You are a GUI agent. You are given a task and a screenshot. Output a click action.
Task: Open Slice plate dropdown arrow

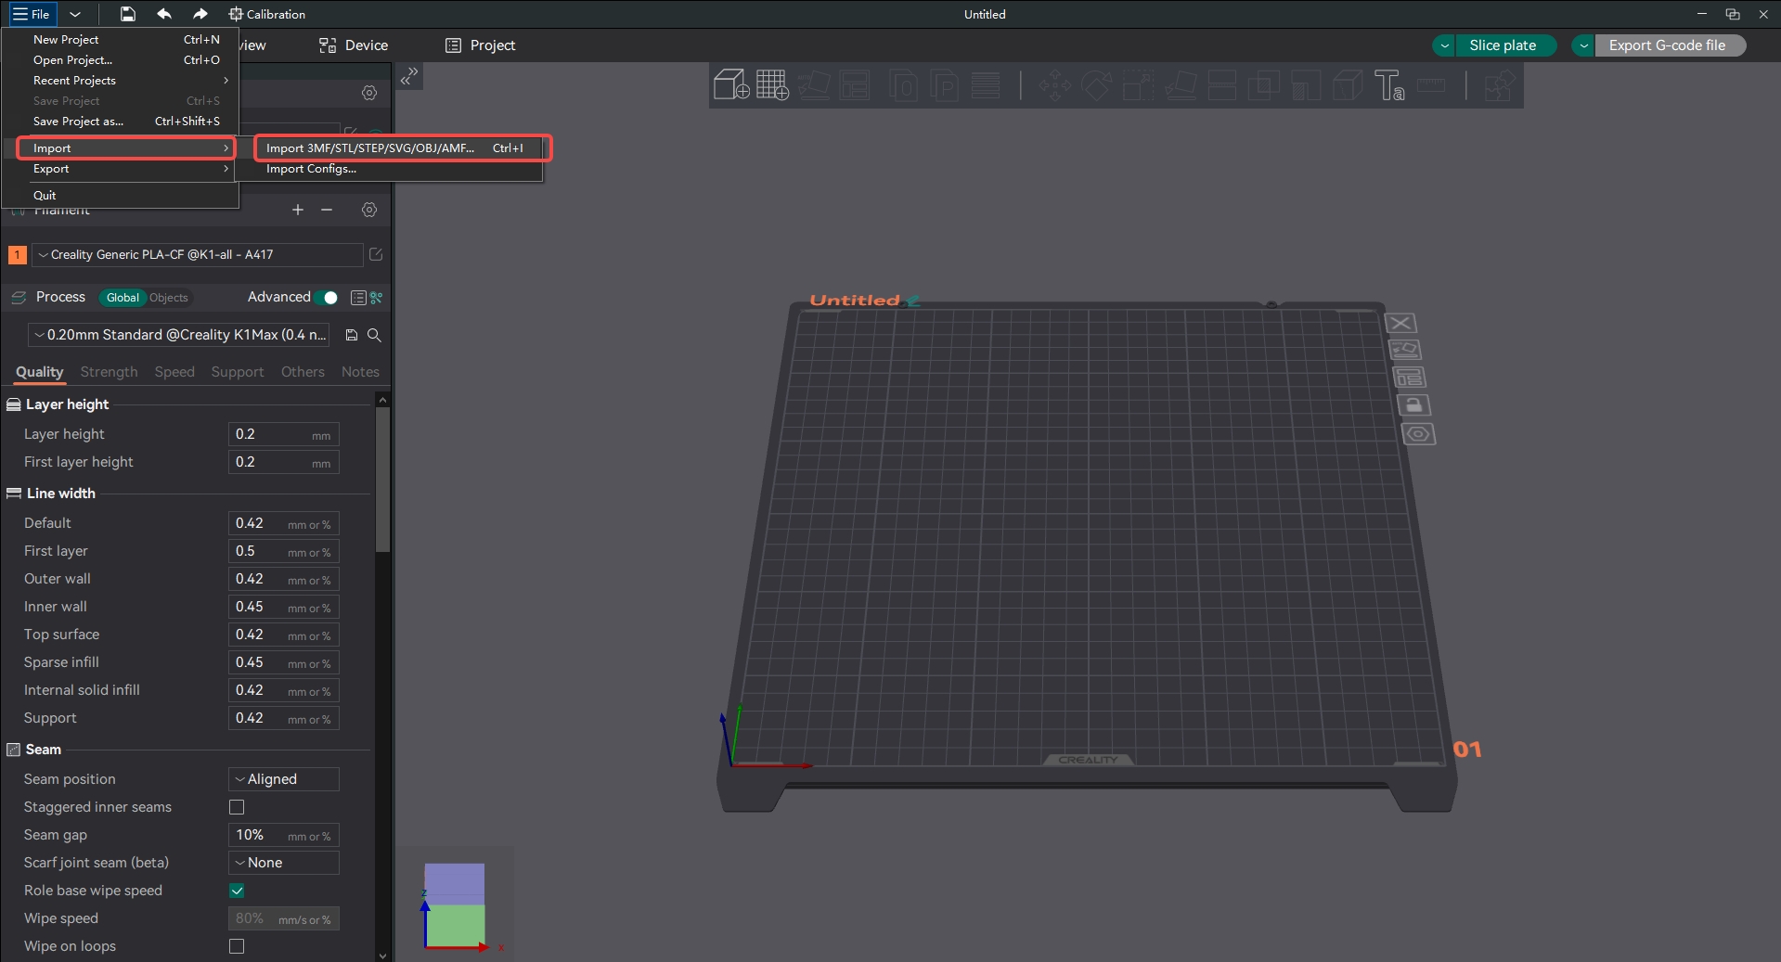1444,45
